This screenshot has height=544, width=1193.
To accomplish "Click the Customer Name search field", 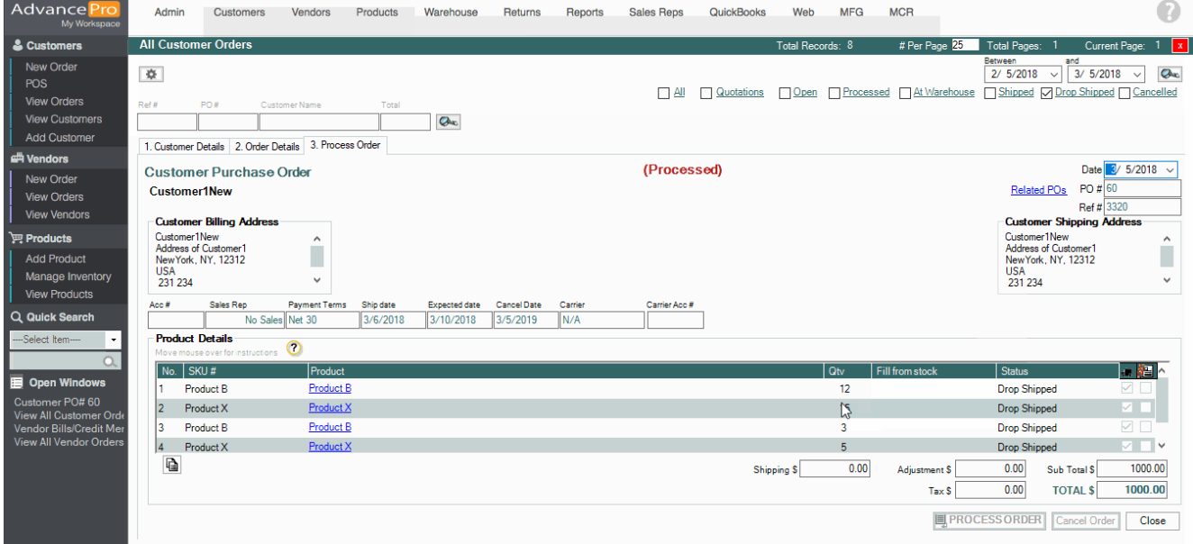I will (x=319, y=122).
